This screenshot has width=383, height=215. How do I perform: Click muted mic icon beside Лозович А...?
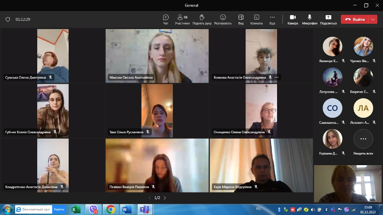(x=374, y=122)
